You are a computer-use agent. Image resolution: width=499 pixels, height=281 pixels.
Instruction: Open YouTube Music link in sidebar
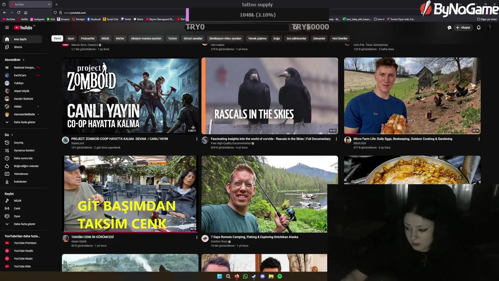(21, 259)
